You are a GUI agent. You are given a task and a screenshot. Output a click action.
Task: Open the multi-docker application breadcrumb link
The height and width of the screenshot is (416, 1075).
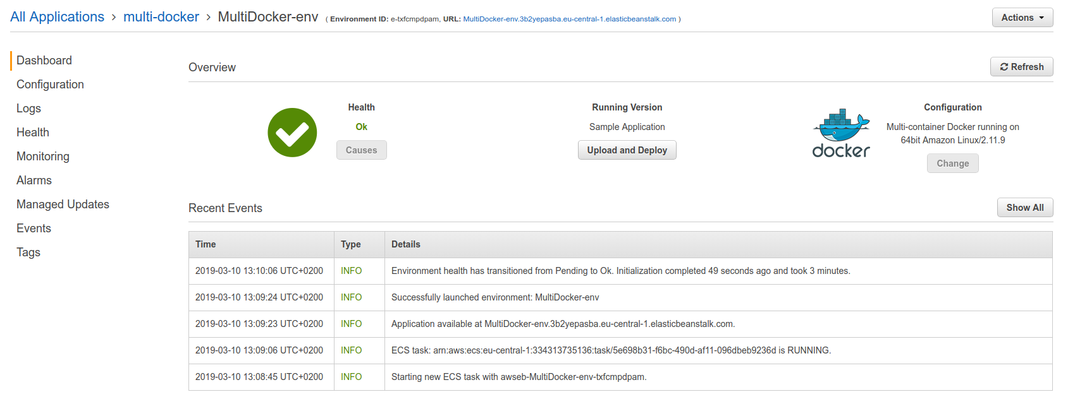(161, 17)
